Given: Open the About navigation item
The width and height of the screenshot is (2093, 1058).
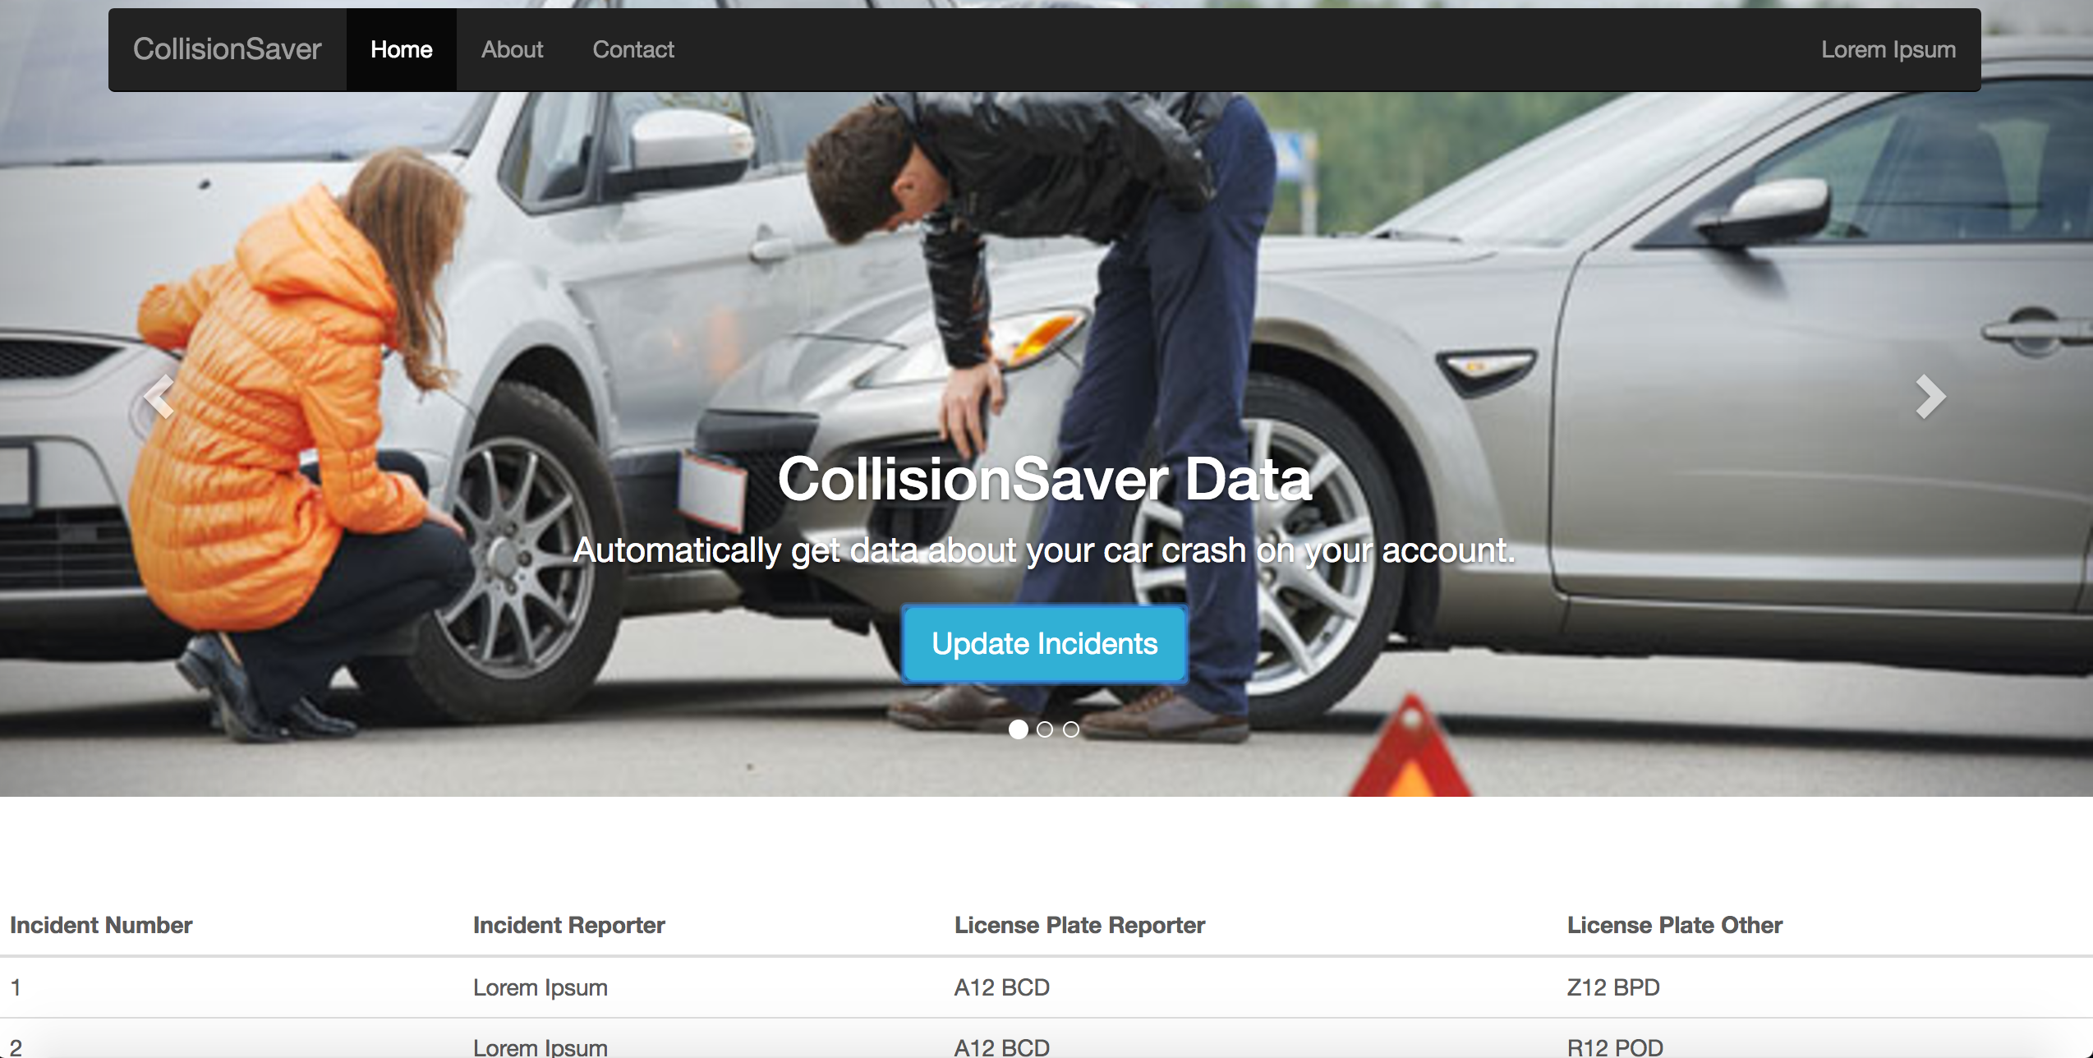Looking at the screenshot, I should click(x=512, y=49).
